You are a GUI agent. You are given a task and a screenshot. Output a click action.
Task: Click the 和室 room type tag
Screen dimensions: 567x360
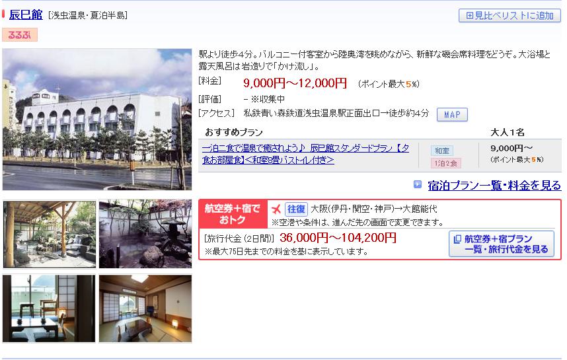(x=442, y=151)
